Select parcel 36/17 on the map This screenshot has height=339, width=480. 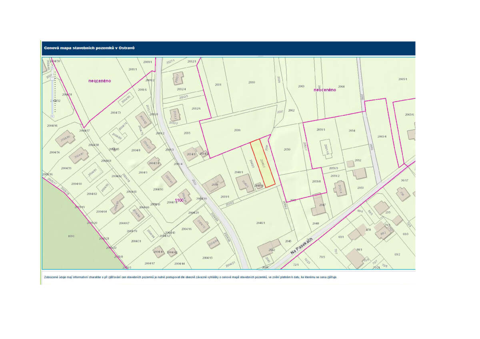pyautogui.click(x=405, y=180)
